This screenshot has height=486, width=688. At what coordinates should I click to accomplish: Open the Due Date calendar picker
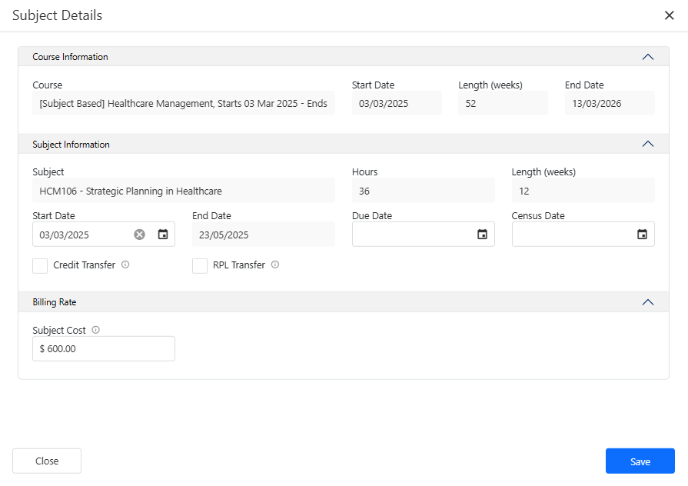coord(482,235)
